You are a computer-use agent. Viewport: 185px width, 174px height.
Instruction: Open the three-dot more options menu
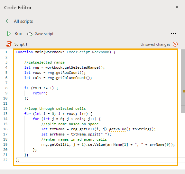click(173, 34)
